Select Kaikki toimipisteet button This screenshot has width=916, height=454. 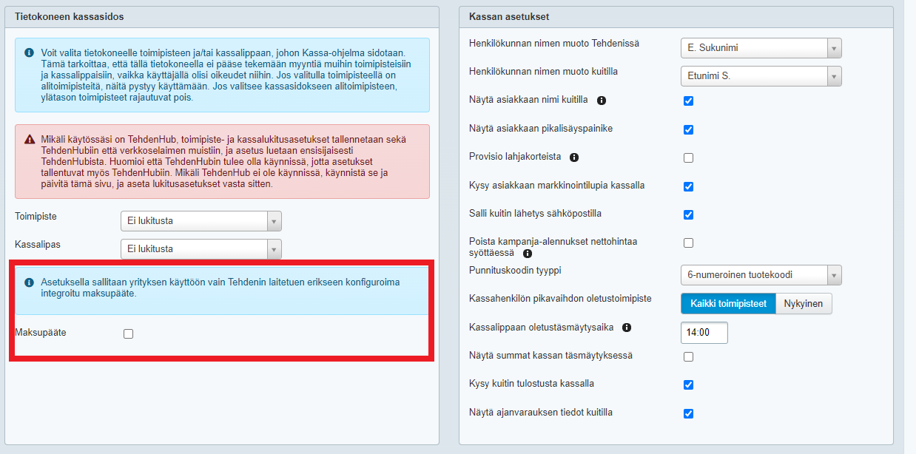(x=727, y=304)
